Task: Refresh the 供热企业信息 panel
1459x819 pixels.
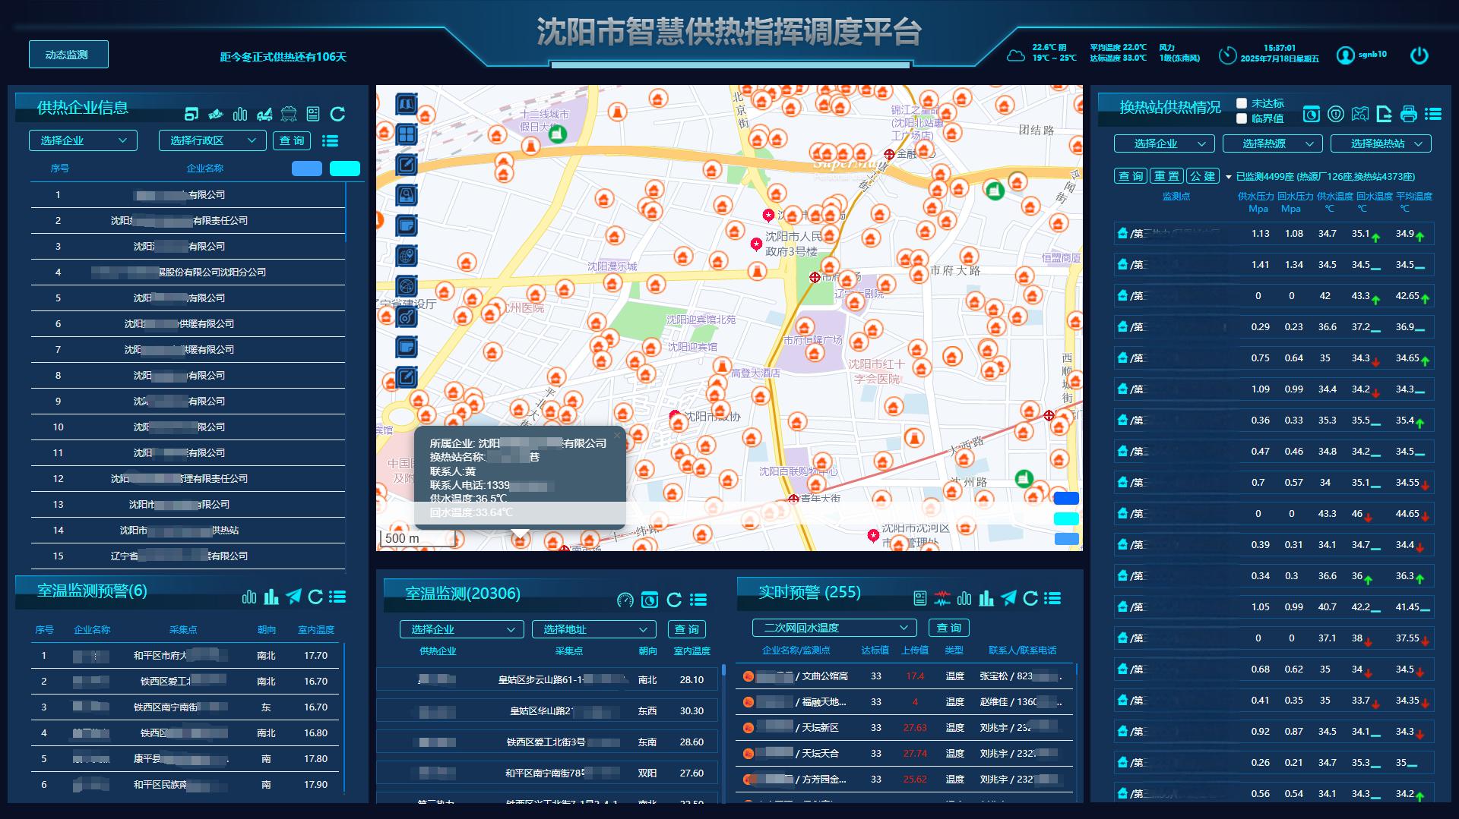Action: tap(338, 114)
